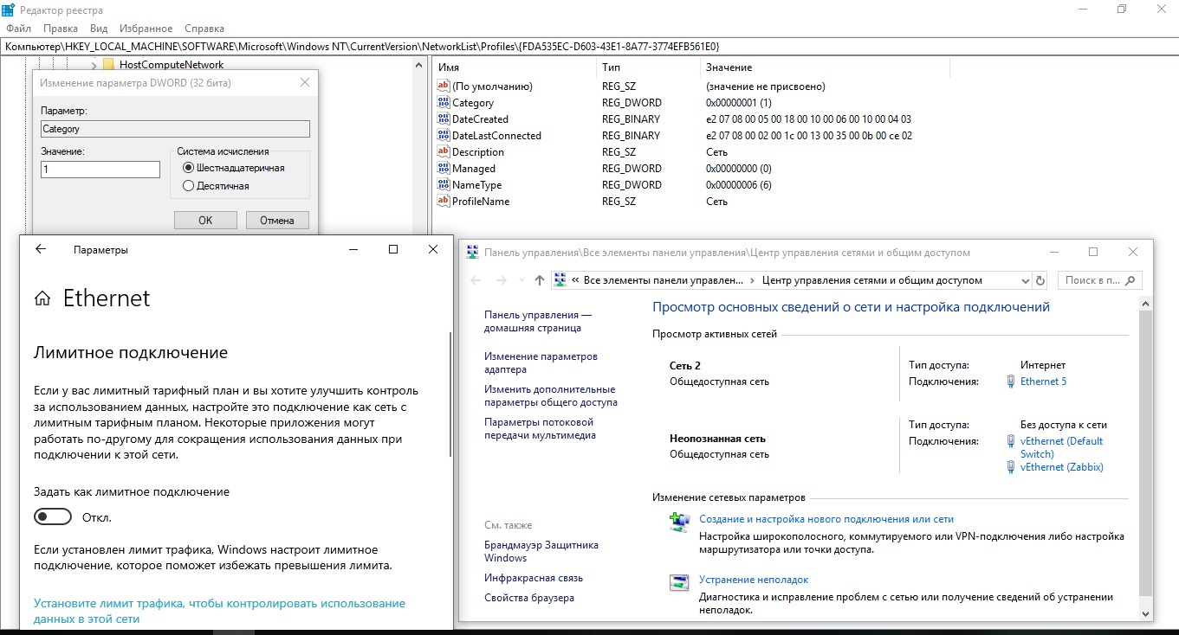Click the new connection setup icon

tap(680, 523)
